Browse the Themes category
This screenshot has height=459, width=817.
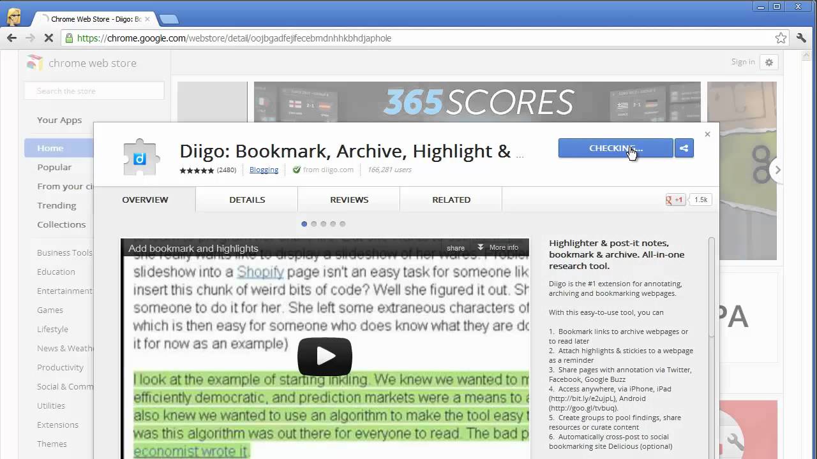[x=52, y=444]
